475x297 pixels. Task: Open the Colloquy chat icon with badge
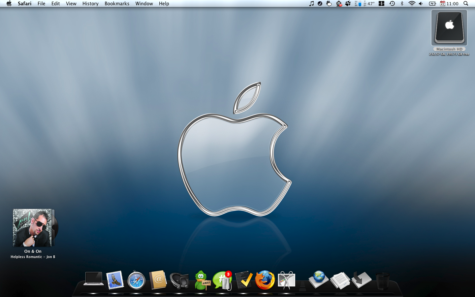[x=222, y=280]
